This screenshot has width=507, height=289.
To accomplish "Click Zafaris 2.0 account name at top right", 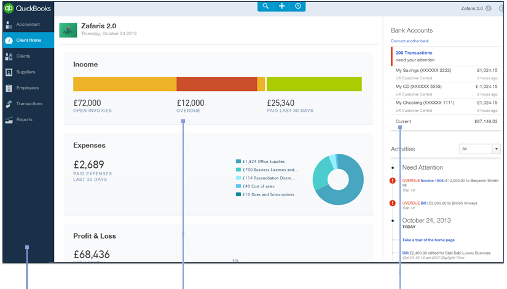I will point(472,9).
